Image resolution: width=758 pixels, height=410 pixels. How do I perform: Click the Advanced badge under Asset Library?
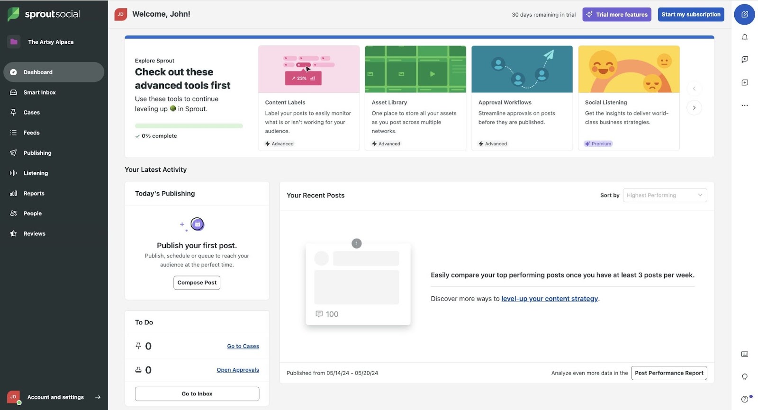tap(386, 144)
